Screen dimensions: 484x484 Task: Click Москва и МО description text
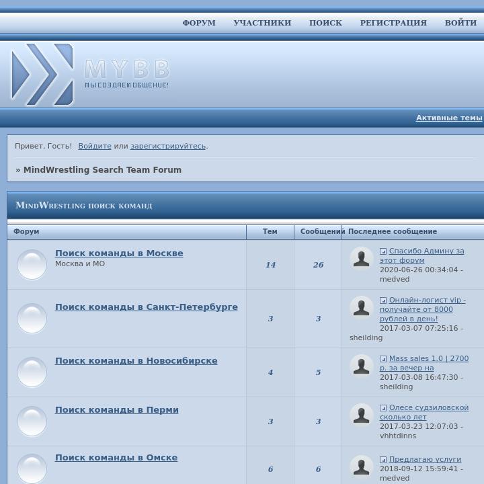tap(80, 264)
